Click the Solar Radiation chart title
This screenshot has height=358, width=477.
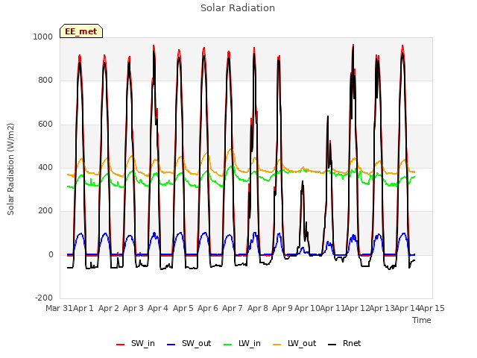coord(238,8)
